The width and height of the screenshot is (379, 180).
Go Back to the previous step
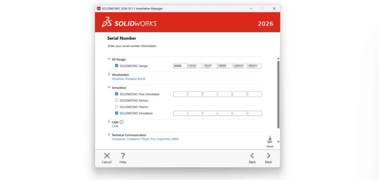pyautogui.click(x=252, y=156)
